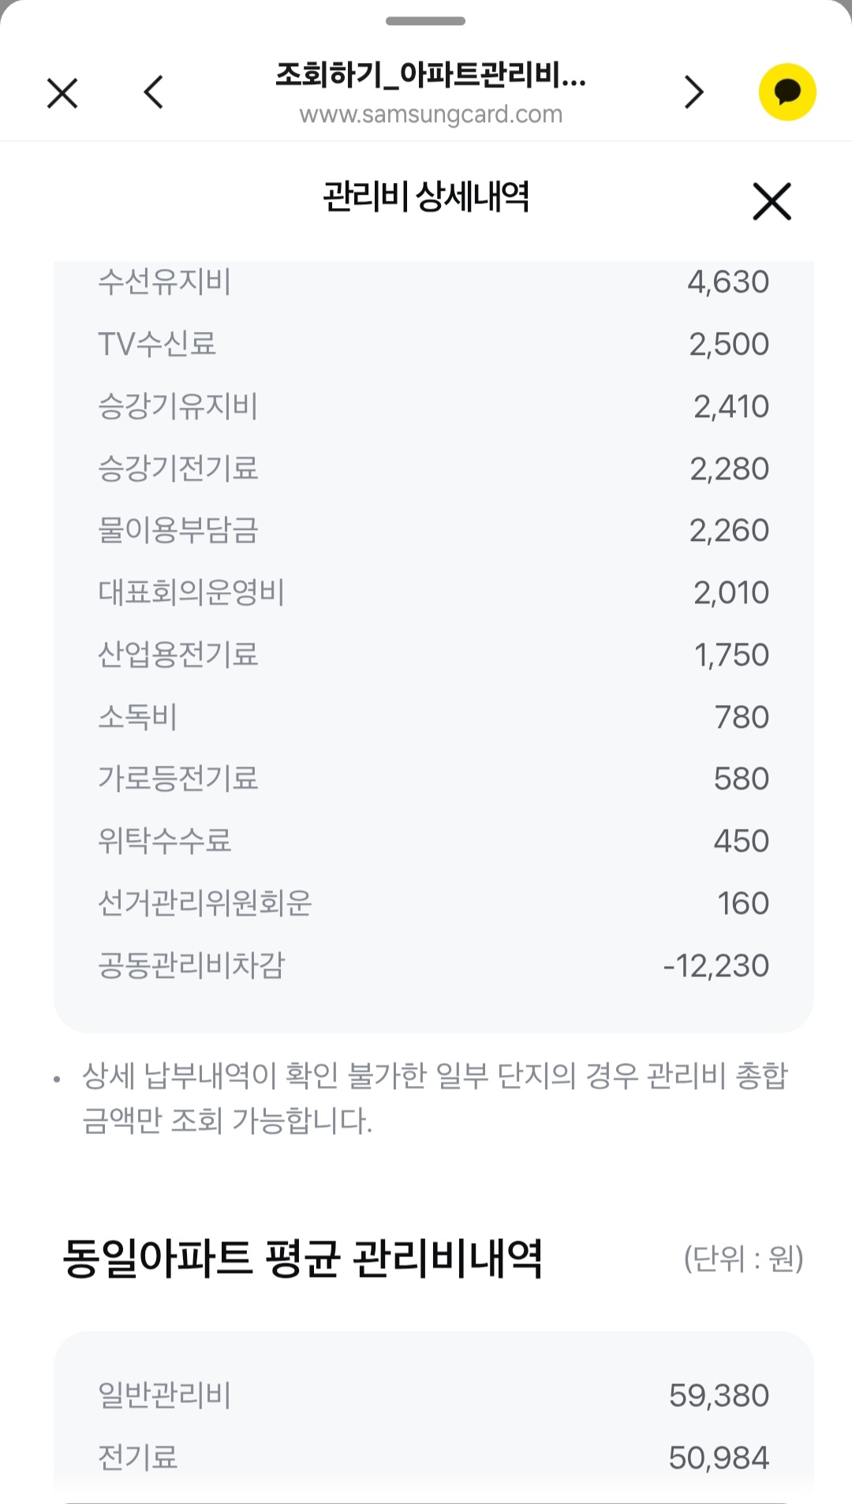Tap the 전기료 average amount 50,984
The width and height of the screenshot is (852, 1504).
[718, 1458]
